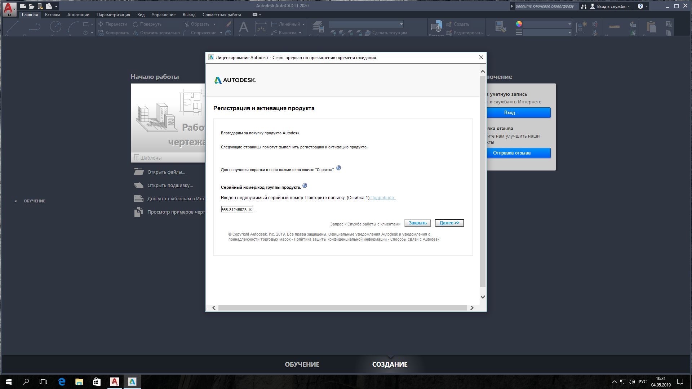Open Политика защиты конфиденциальной информации link
Viewport: 692px width, 389px height.
340,240
